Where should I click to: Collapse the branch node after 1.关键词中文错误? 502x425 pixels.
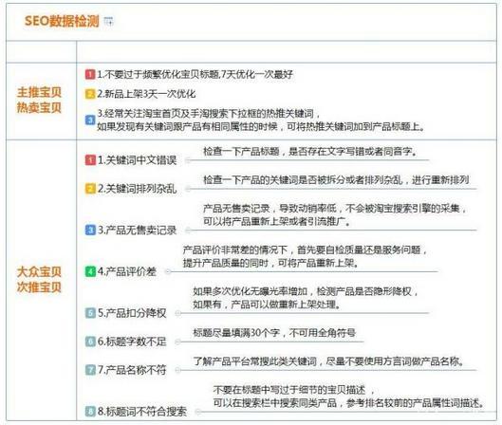[x=188, y=160]
